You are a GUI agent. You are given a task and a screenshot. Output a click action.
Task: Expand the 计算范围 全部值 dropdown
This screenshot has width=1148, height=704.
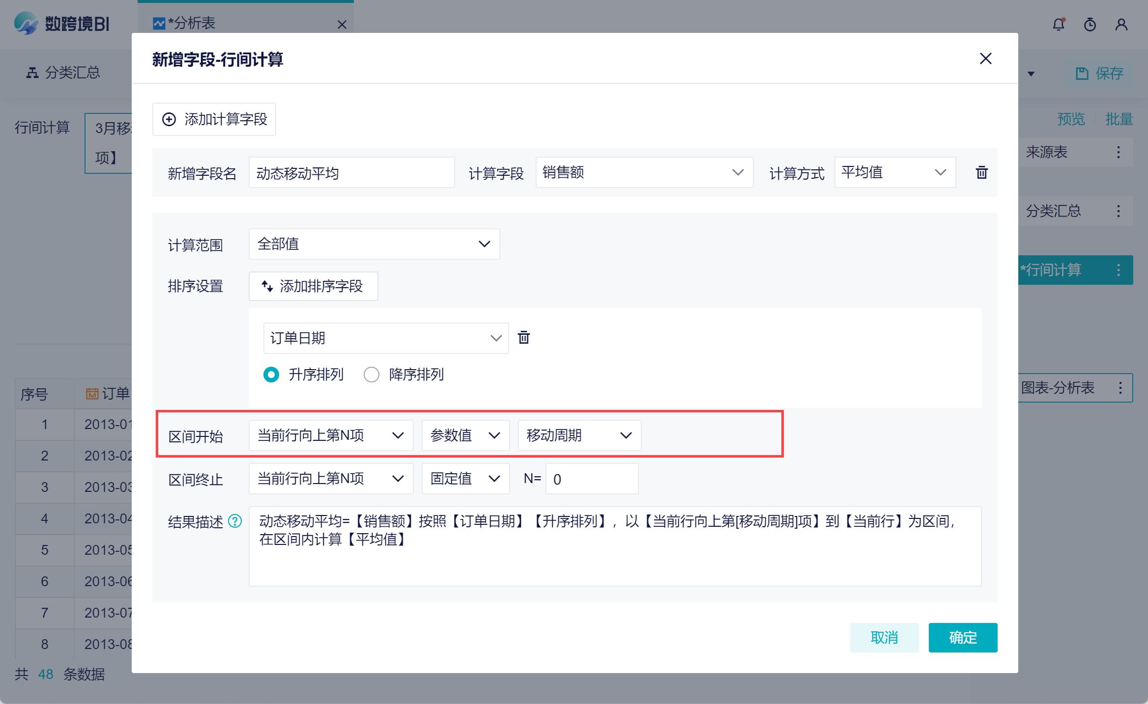(373, 244)
